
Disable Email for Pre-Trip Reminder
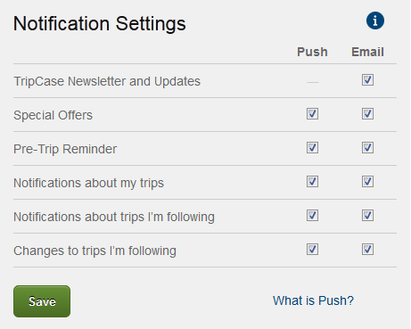pyautogui.click(x=367, y=148)
